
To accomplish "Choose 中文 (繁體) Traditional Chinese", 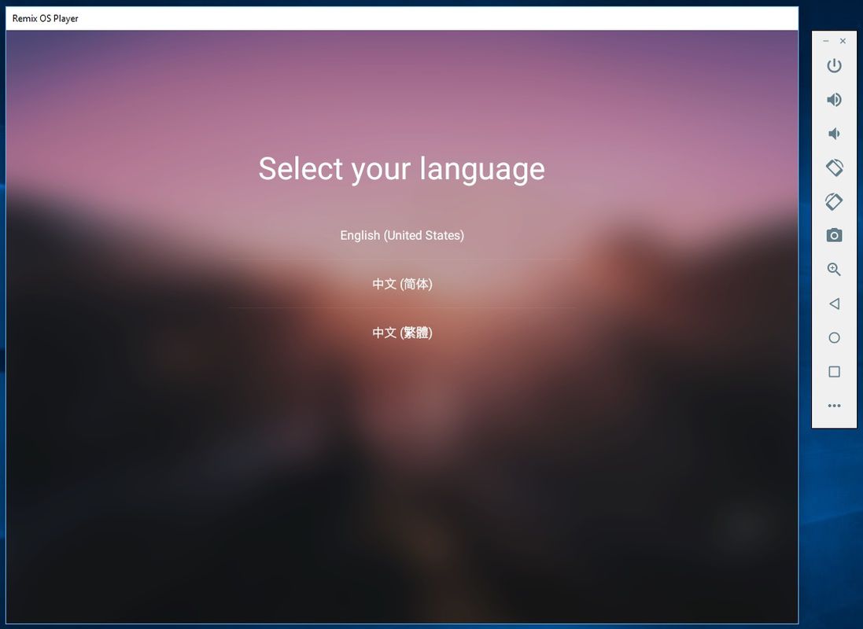I will coord(402,333).
